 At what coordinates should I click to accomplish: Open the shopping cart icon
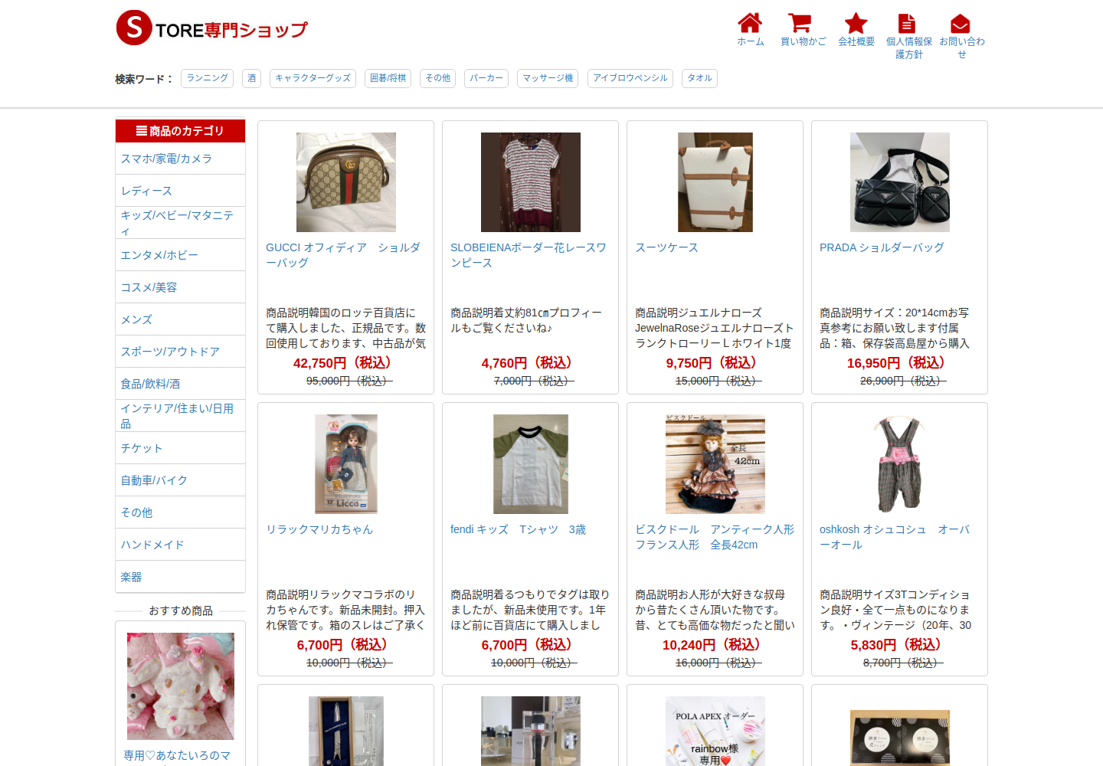[x=800, y=23]
